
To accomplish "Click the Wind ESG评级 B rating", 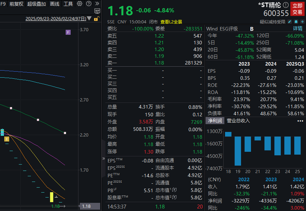I will [x=252, y=29].
